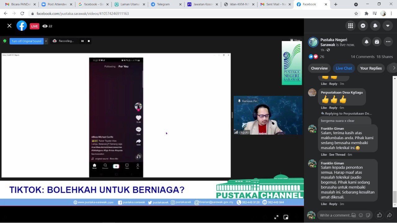Close the Facebook live video viewer
The height and width of the screenshot is (223, 397).
[x=9, y=26]
